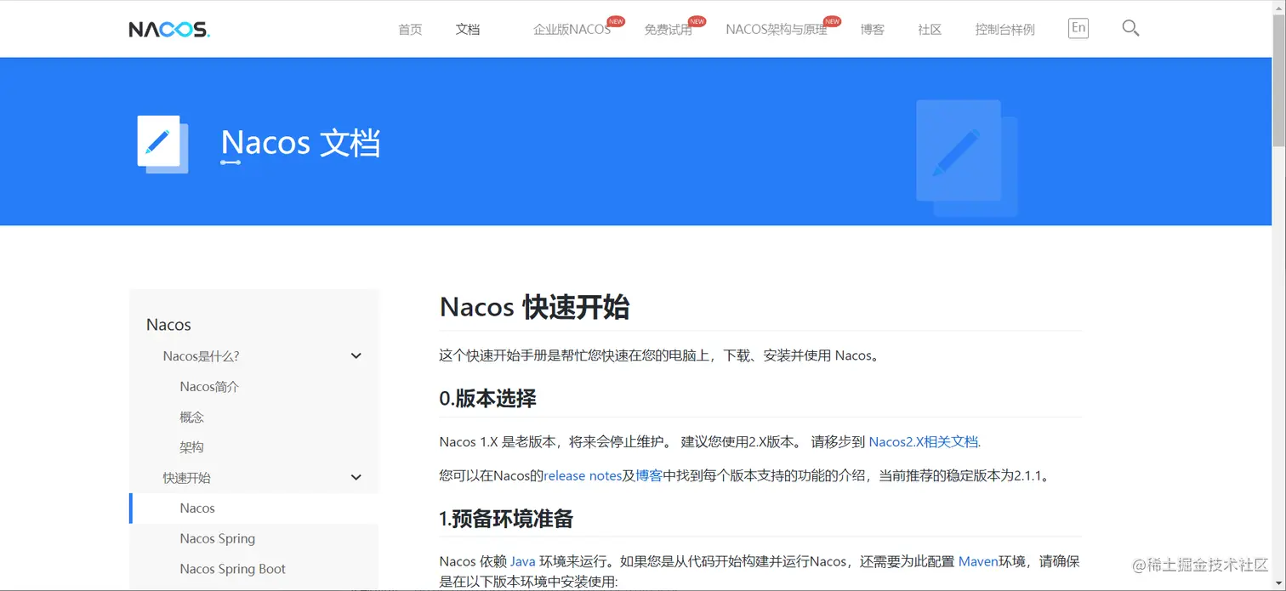The height and width of the screenshot is (591, 1286).
Task: Collapse the Nacos是什么? section chevron
Action: [x=356, y=356]
